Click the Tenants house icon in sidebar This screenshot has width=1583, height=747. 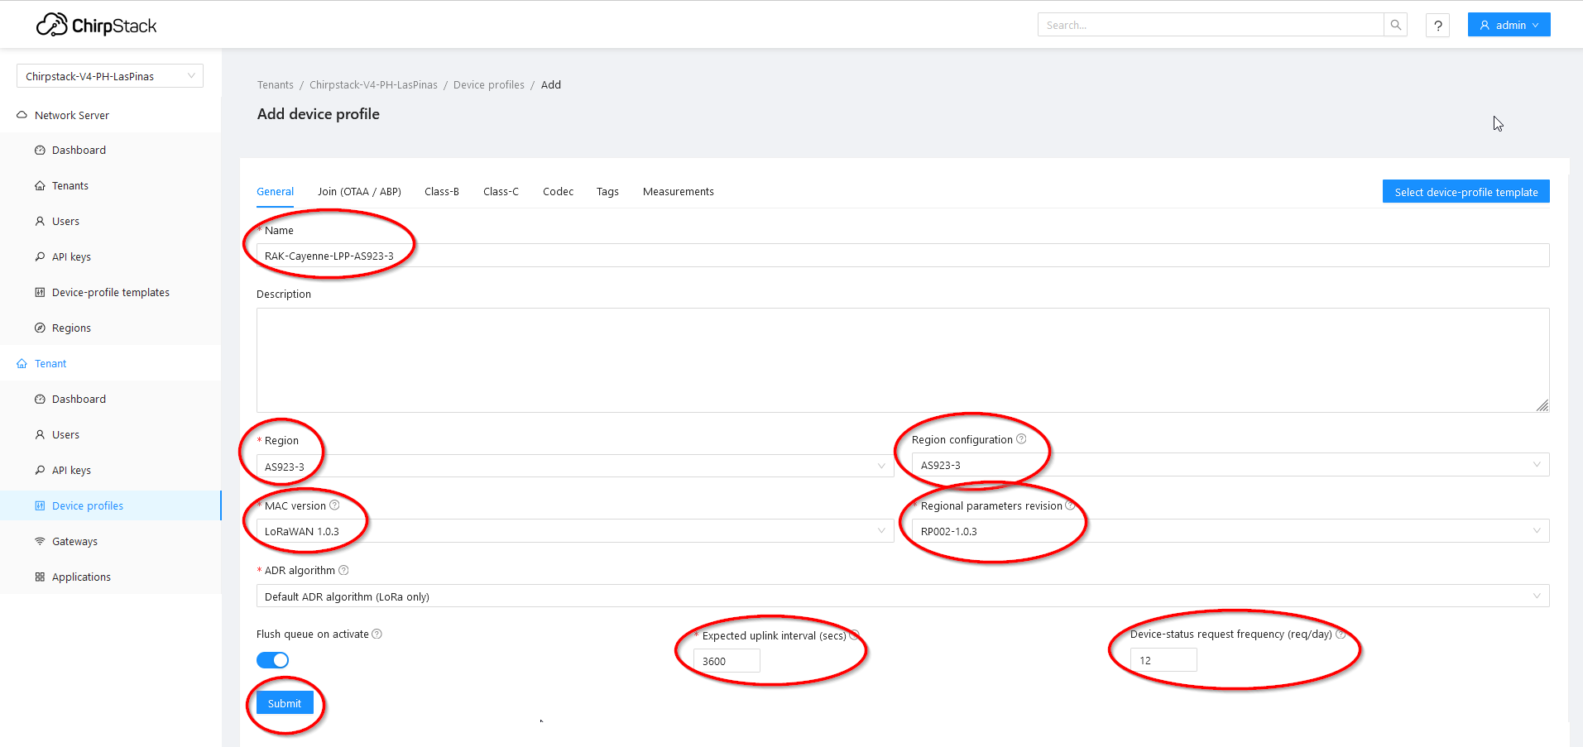[40, 185]
